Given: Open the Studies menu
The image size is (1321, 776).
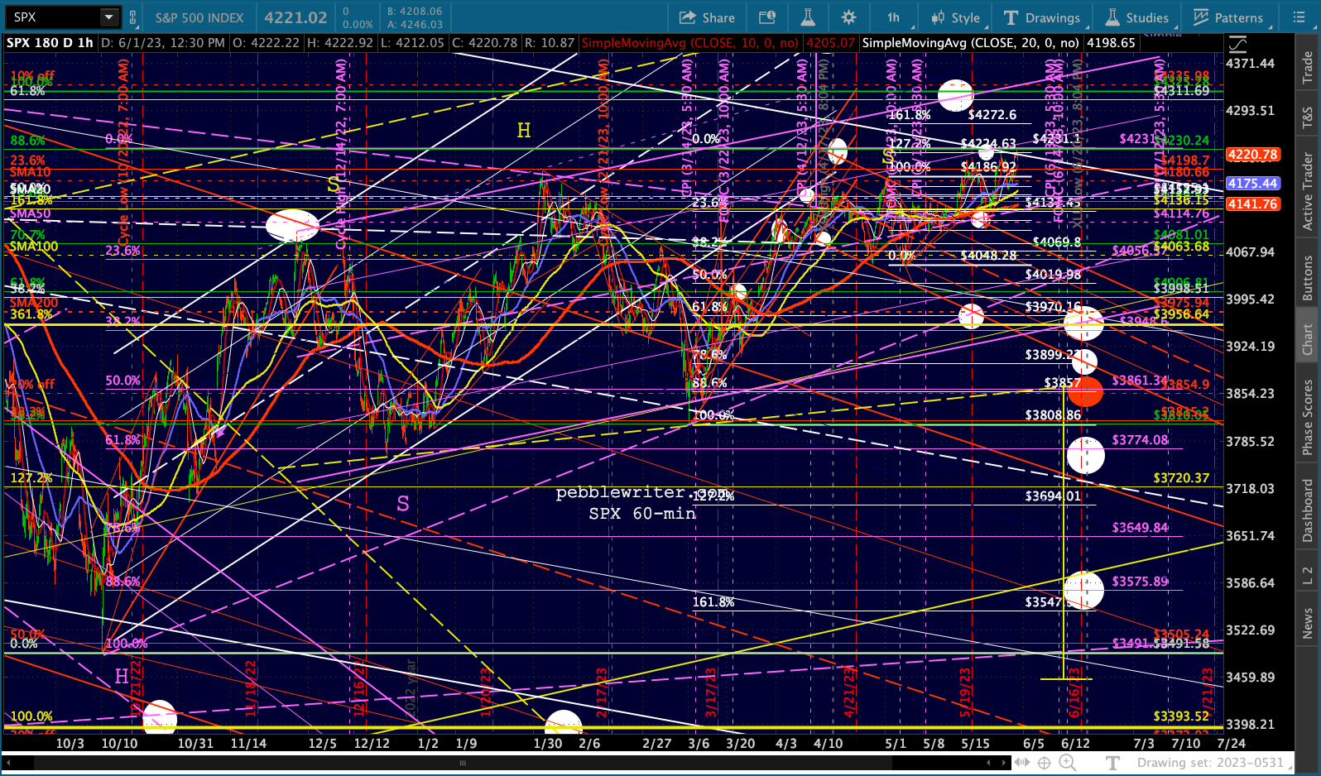Looking at the screenshot, I should point(1137,17).
